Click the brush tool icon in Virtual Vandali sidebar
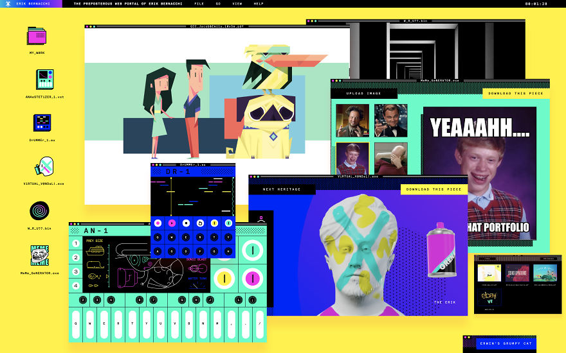The height and width of the screenshot is (353, 566). [261, 219]
